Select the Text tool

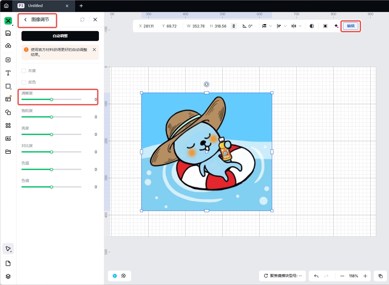tap(8, 73)
